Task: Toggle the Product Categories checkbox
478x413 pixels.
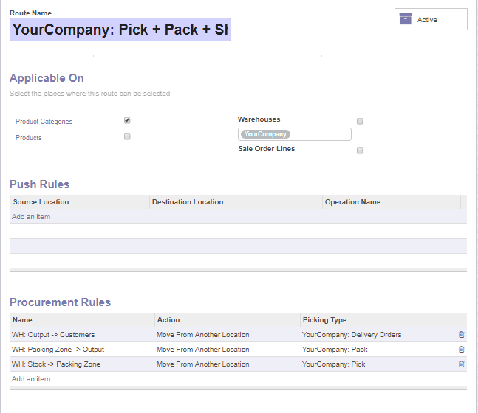Action: 127,121
